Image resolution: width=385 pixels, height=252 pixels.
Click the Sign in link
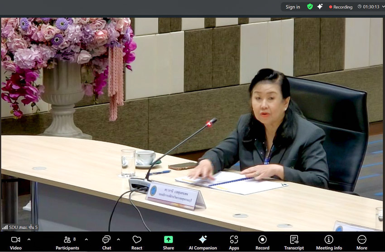tap(293, 7)
